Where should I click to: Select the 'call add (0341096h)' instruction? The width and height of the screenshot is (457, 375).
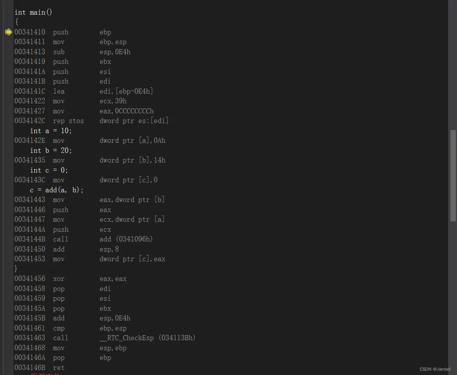coord(84,239)
